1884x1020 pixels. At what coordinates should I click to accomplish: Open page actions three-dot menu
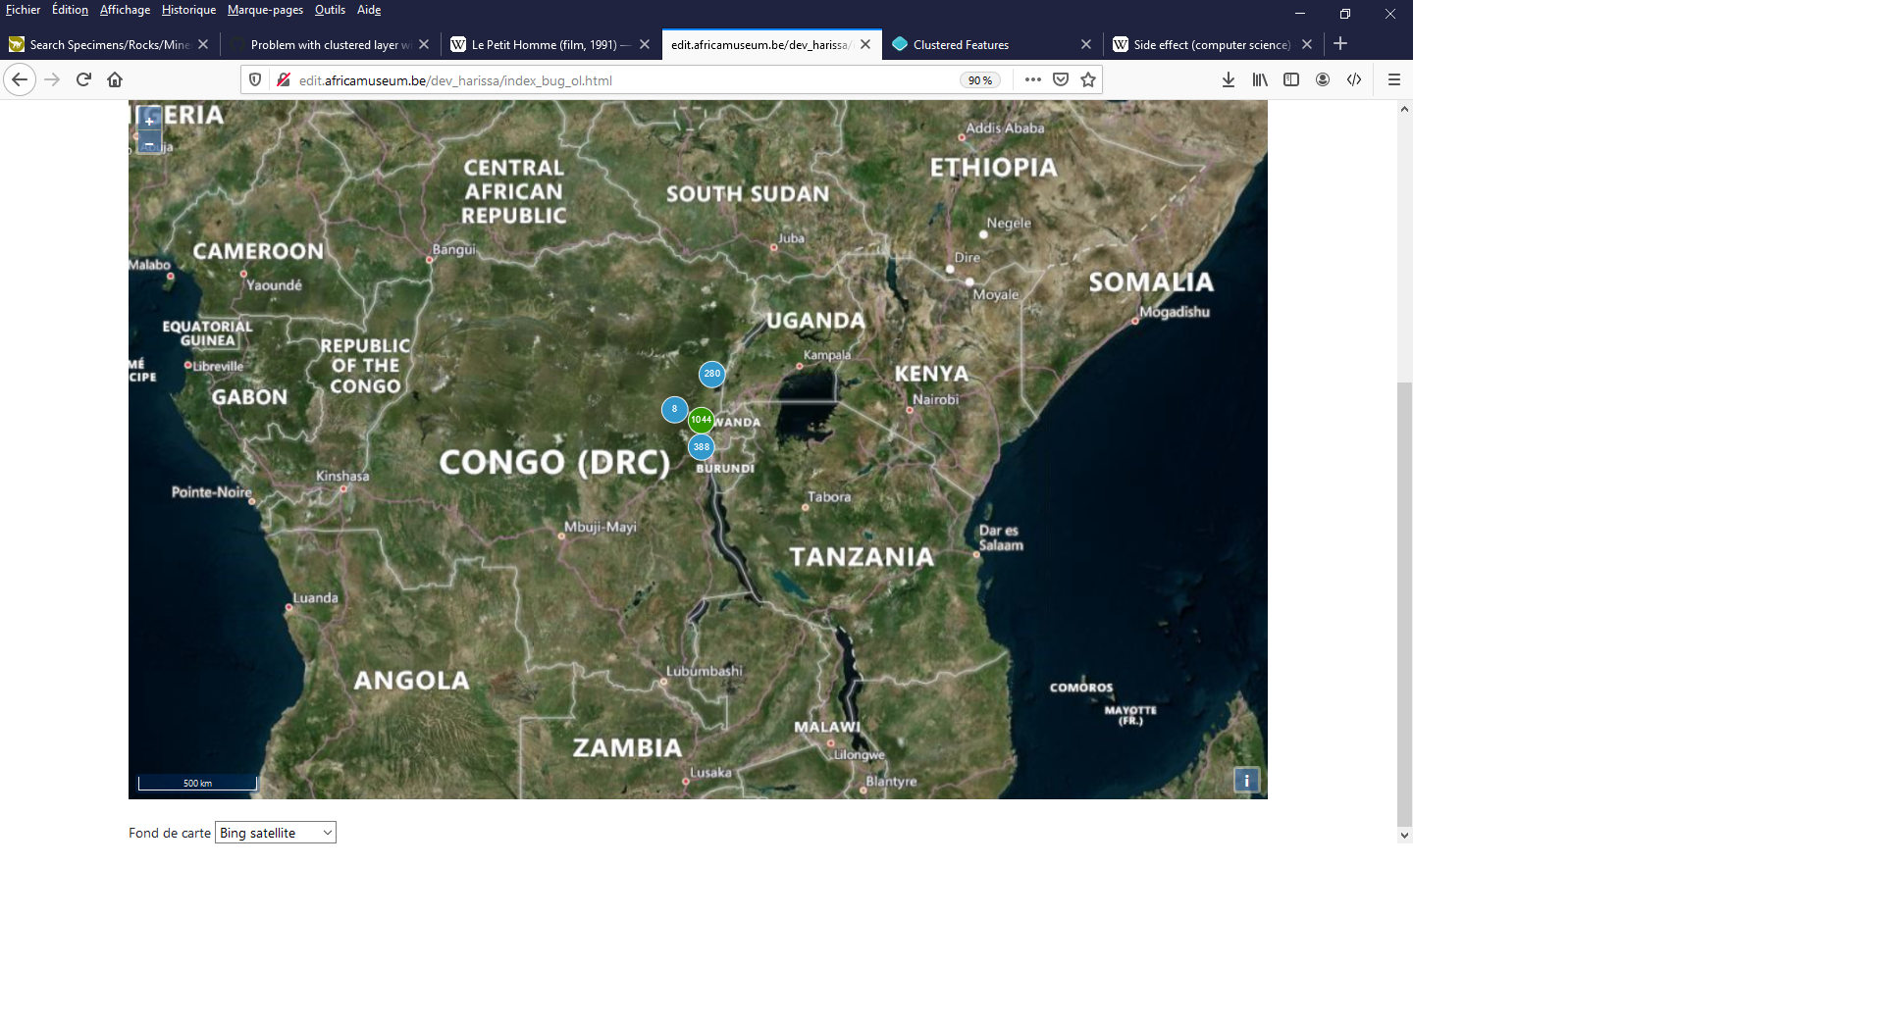(x=1032, y=79)
